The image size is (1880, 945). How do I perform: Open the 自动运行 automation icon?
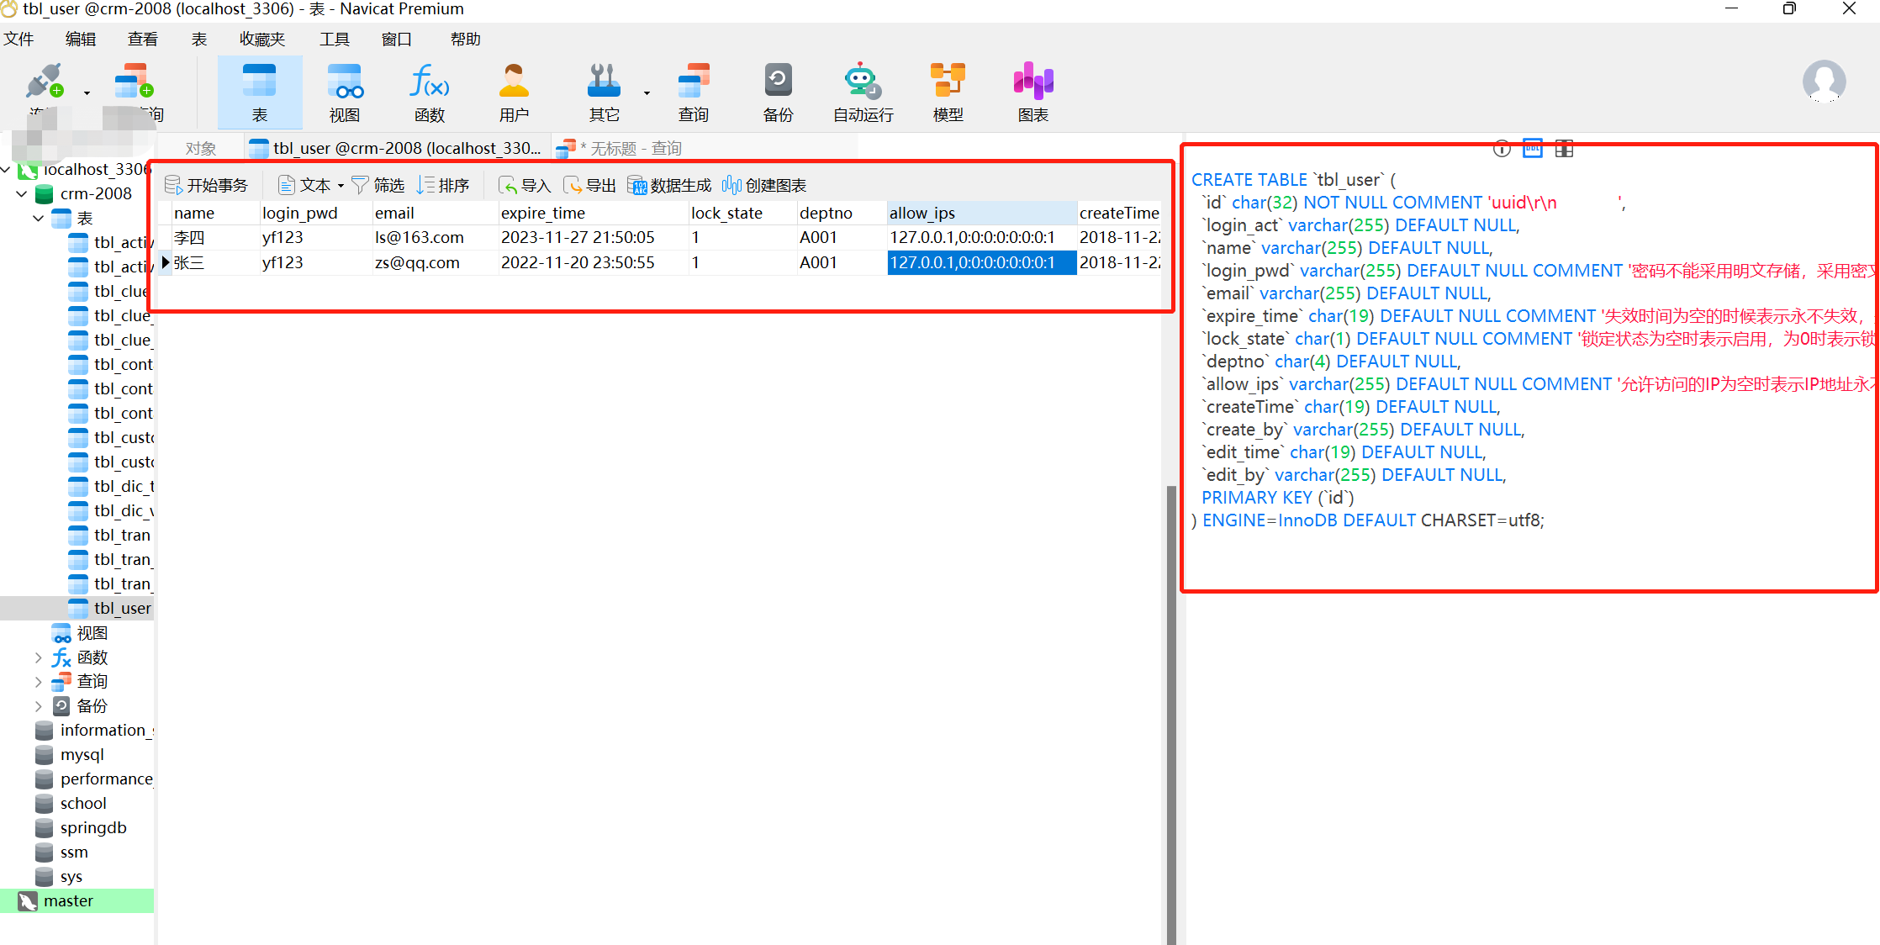pyautogui.click(x=863, y=92)
